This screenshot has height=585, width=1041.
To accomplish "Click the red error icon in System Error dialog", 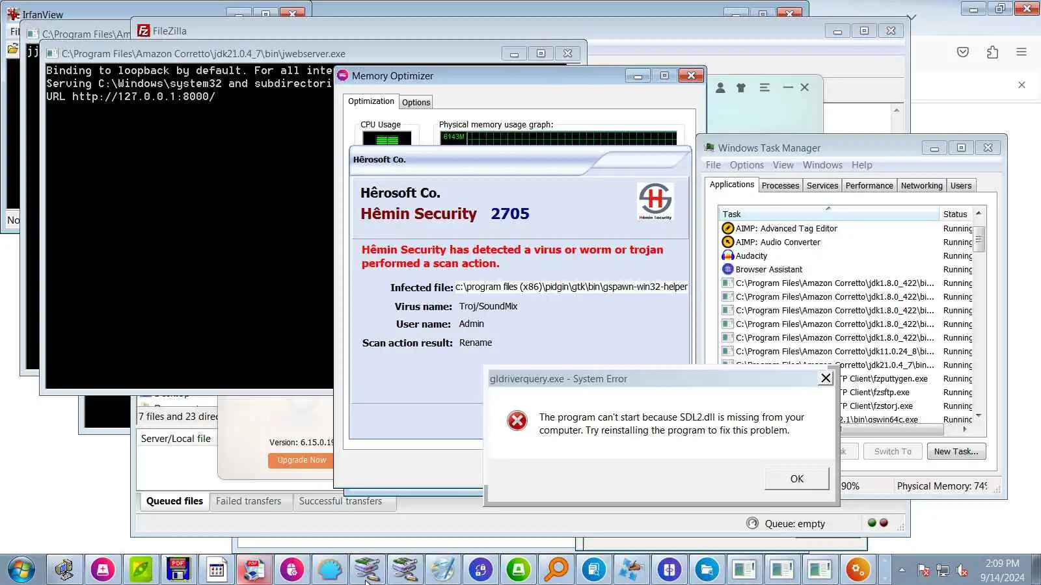I will (517, 421).
